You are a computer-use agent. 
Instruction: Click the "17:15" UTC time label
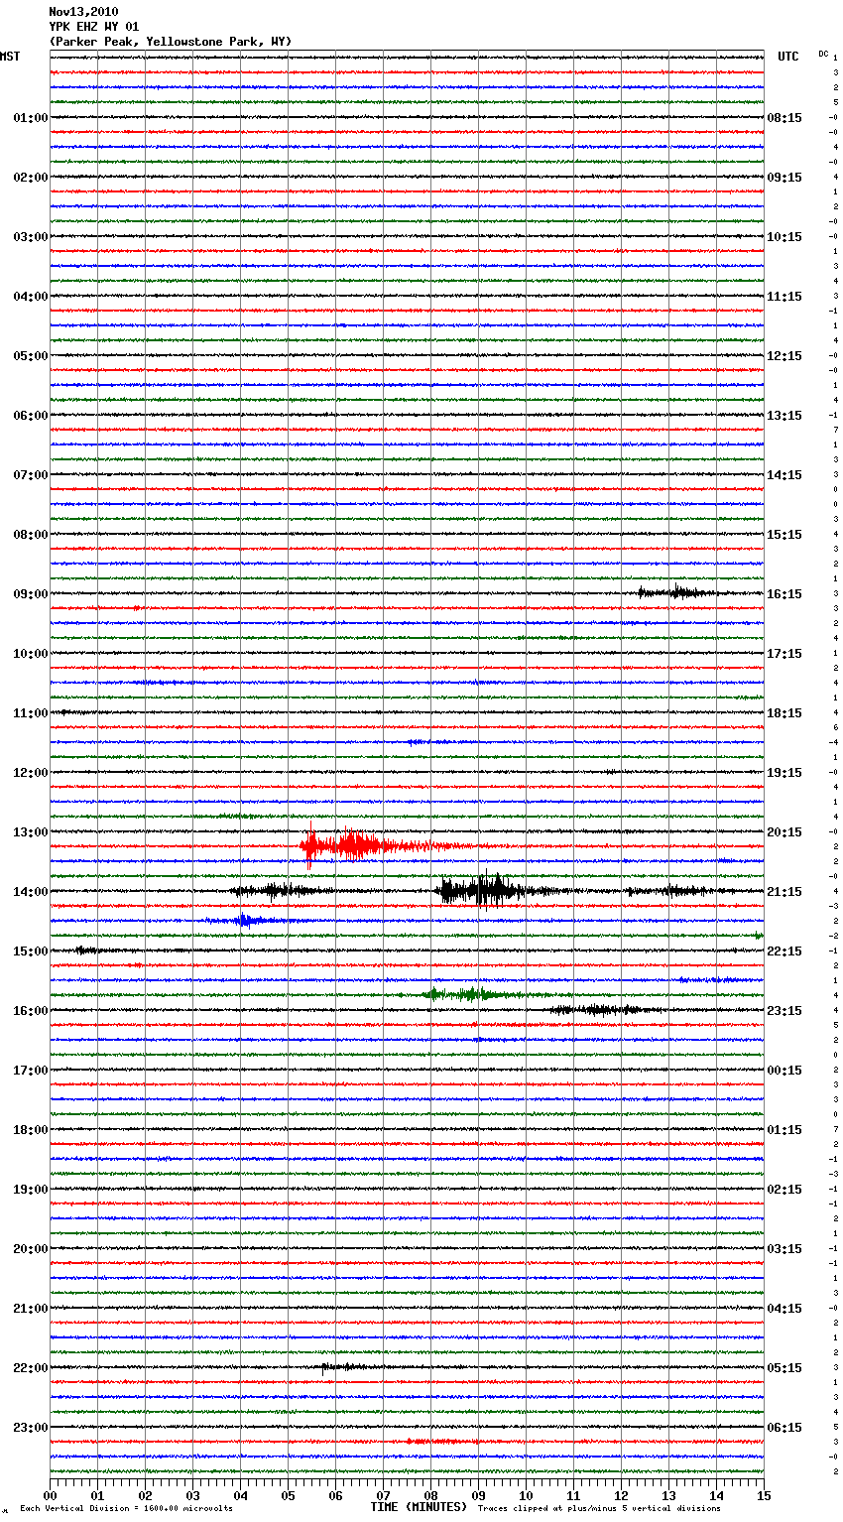(x=784, y=654)
